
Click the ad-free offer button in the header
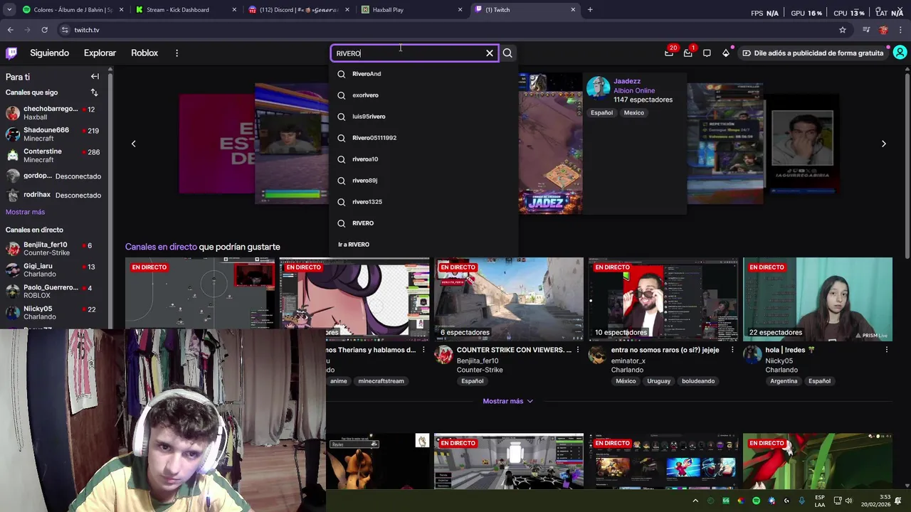pos(812,53)
